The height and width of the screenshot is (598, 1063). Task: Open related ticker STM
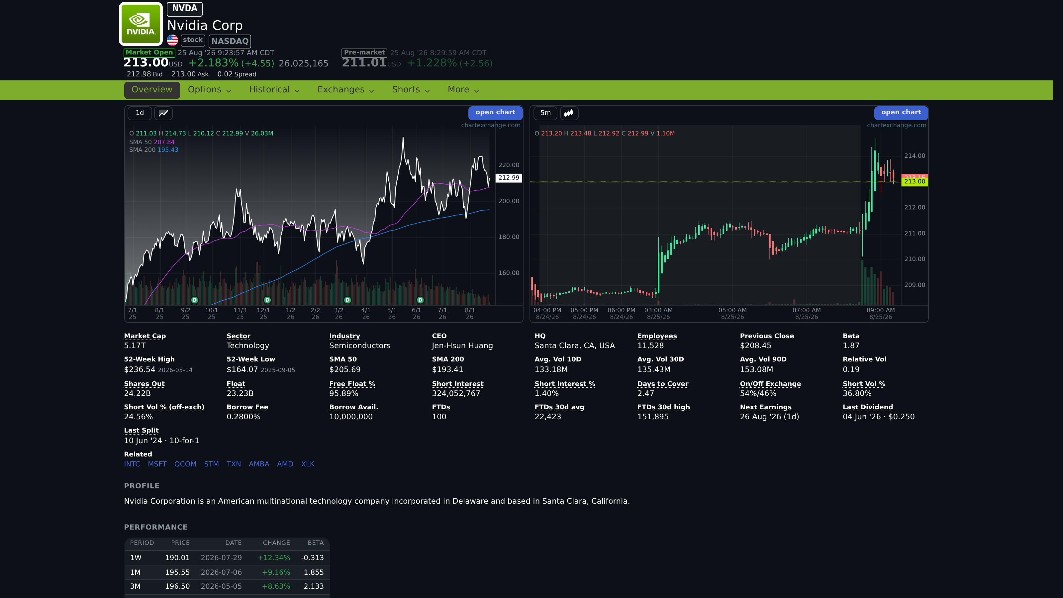(211, 464)
